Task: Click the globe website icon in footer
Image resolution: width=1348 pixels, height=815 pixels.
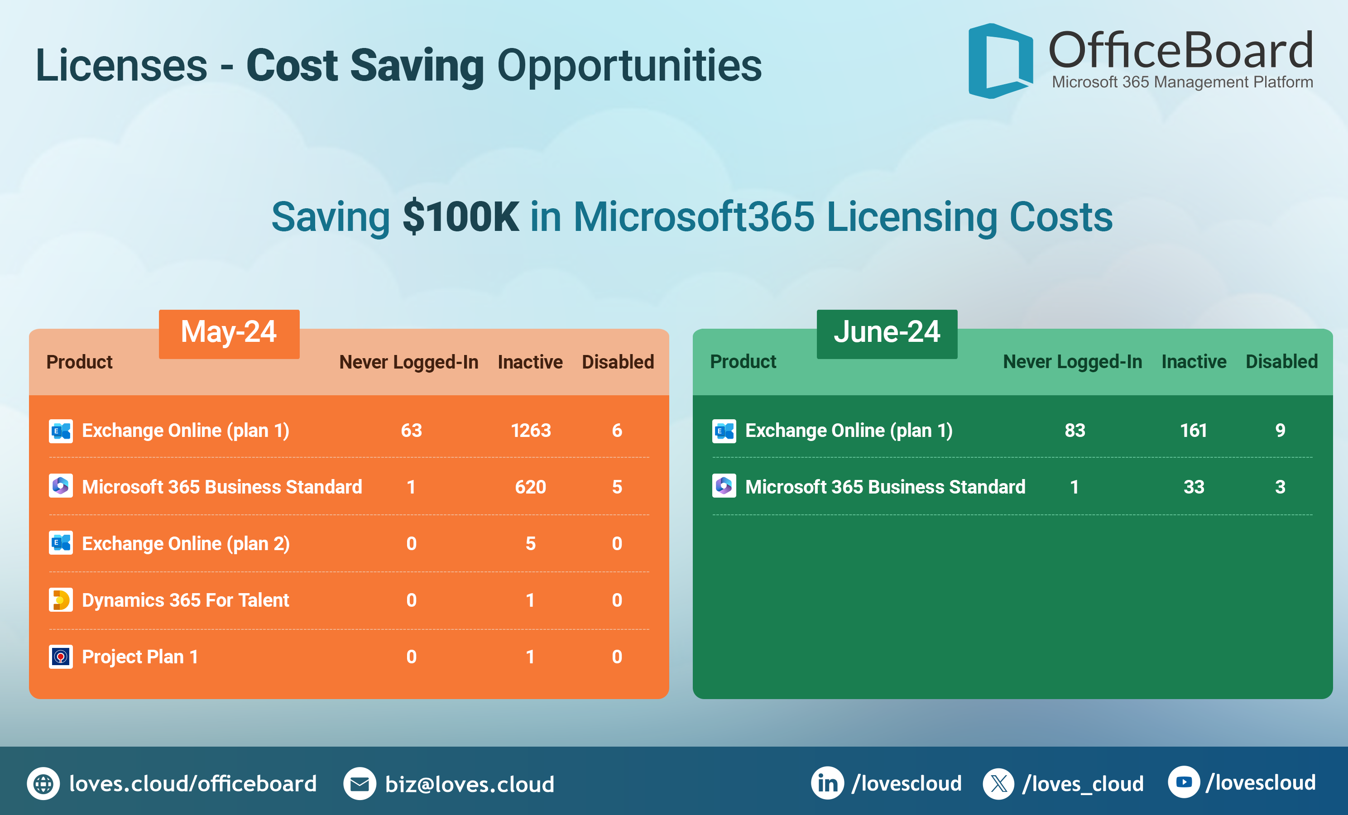Action: 43,784
